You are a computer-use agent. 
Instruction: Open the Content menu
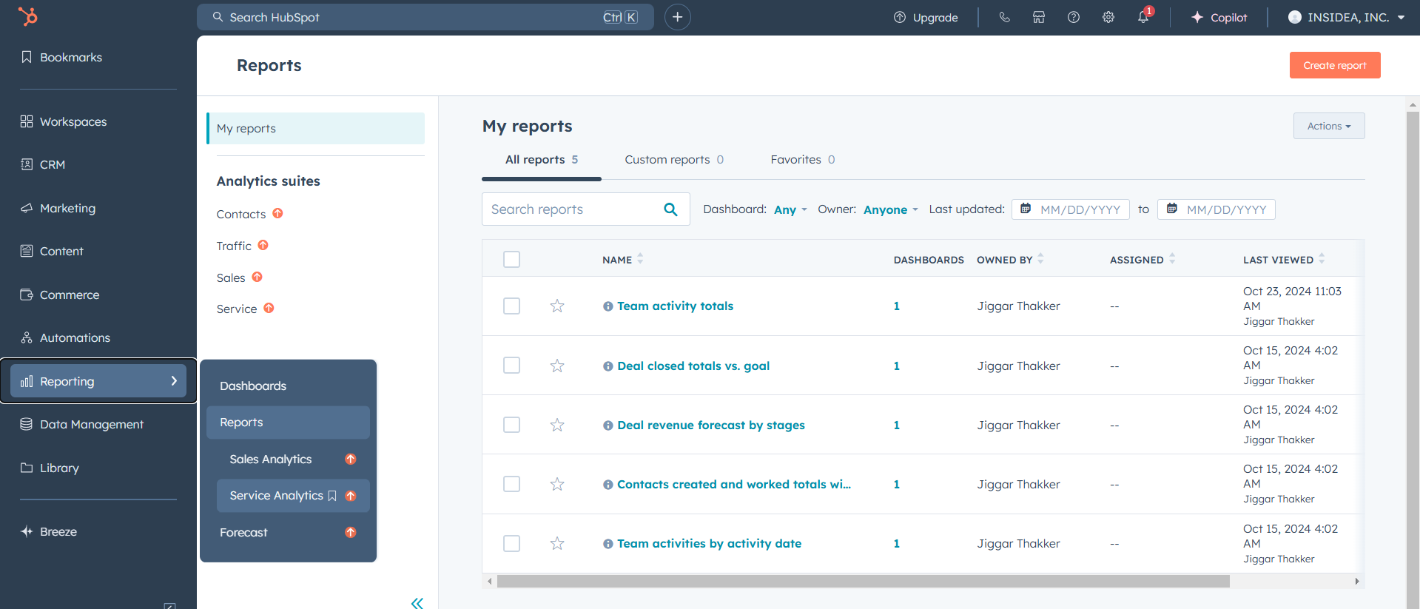pyautogui.click(x=52, y=251)
